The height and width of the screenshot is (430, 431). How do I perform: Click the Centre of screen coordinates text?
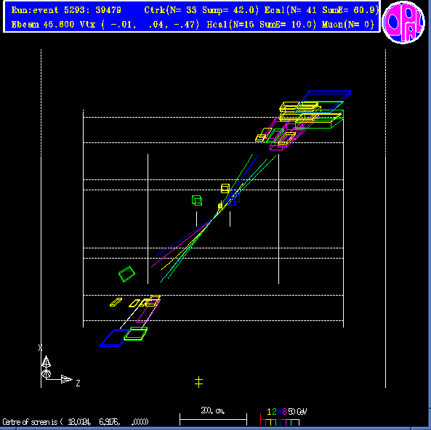(x=76, y=422)
